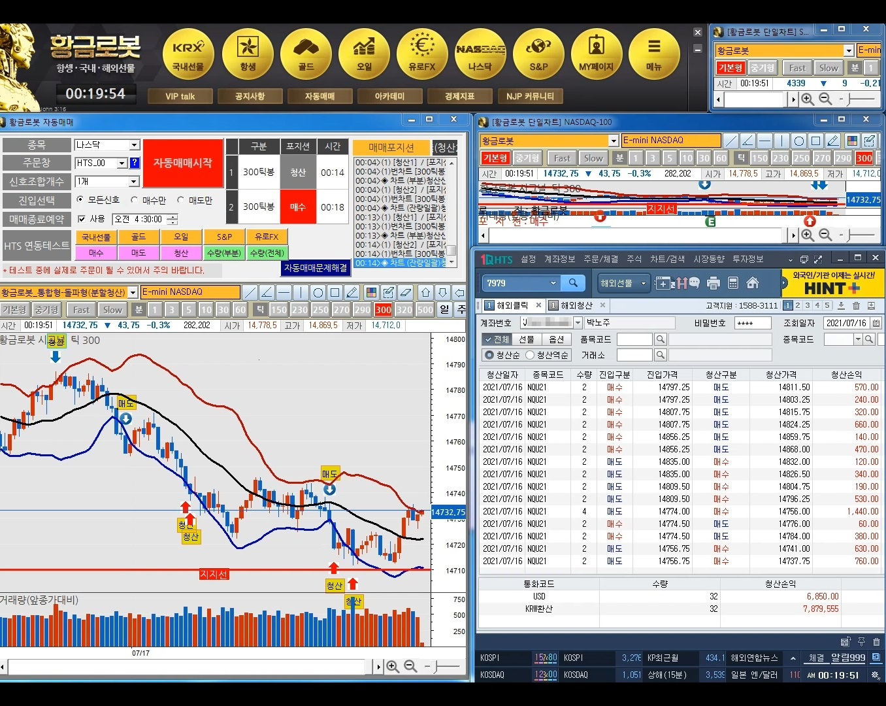Select 매도만 radio button

coord(180,200)
